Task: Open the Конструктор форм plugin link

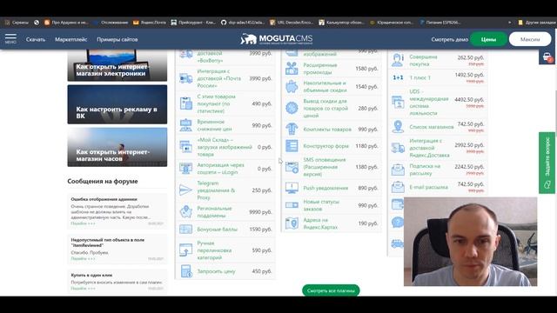Action: click(325, 146)
